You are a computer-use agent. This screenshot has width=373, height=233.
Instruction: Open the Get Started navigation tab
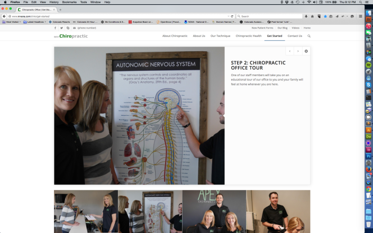click(275, 36)
